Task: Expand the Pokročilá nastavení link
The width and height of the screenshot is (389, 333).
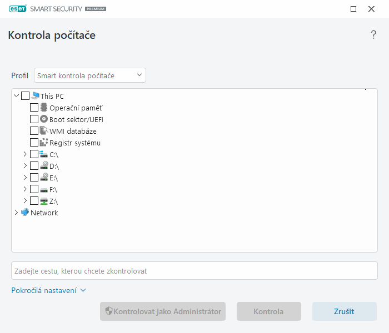Action: (48, 290)
